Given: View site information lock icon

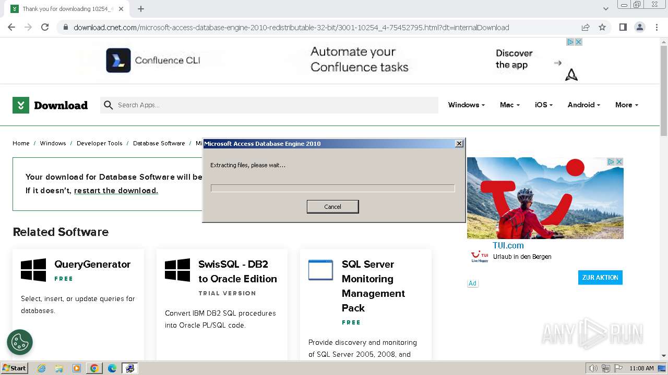Looking at the screenshot, I should [x=65, y=28].
